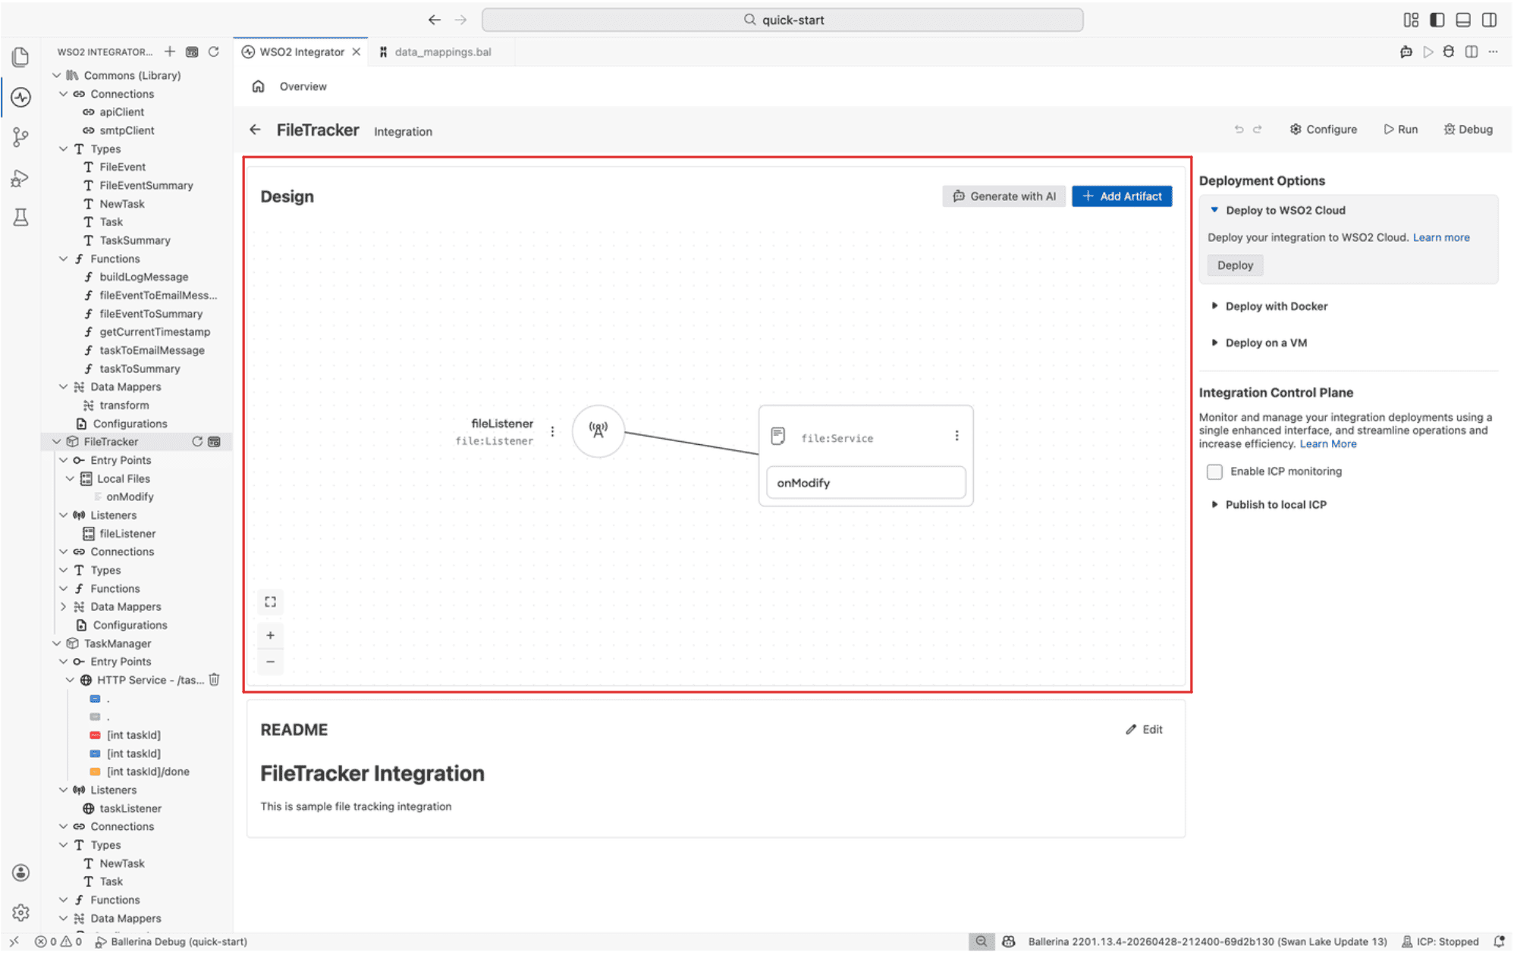Fit the diagram to screen

pyautogui.click(x=270, y=603)
